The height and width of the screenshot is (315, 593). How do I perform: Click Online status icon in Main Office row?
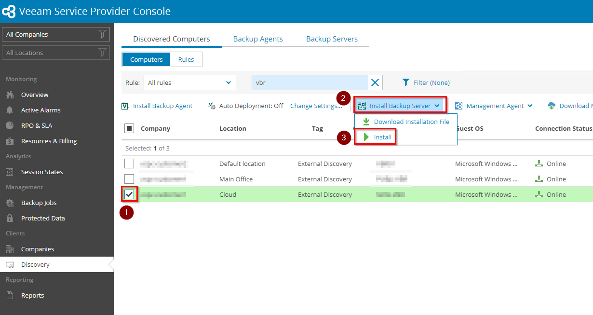(x=539, y=179)
